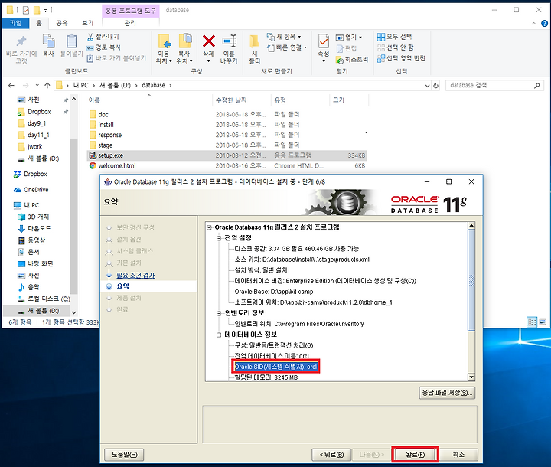Switch to Details view icon
The image size is (551, 467).
532,322
